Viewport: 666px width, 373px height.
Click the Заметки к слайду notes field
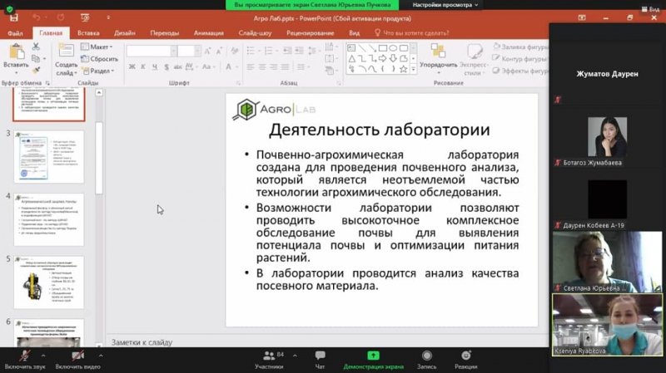point(327,341)
